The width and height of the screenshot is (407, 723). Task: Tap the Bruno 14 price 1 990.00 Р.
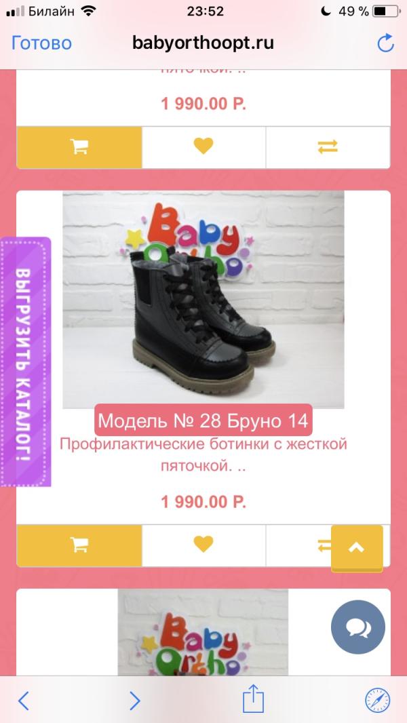(203, 502)
